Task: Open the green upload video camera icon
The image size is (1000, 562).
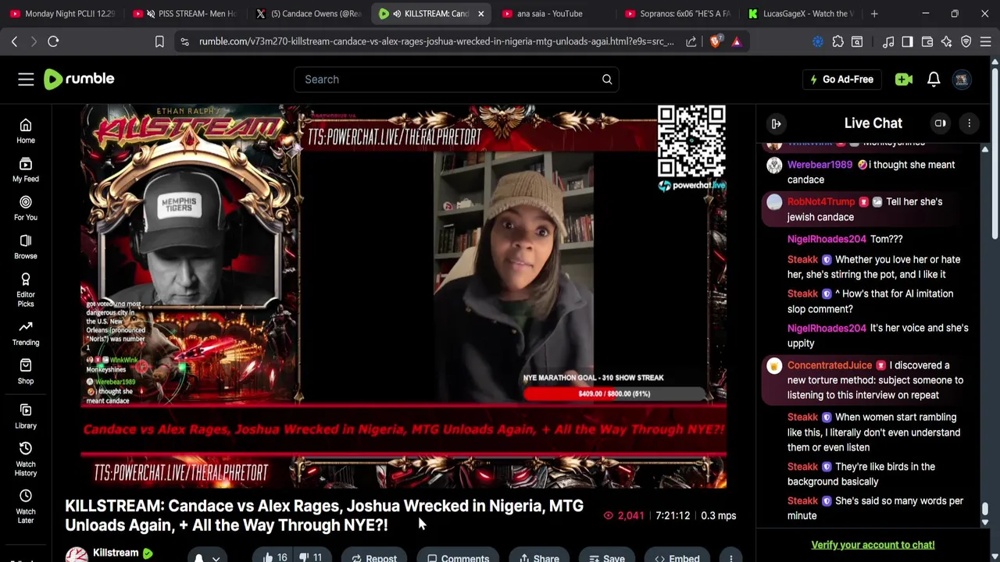Action: pos(904,79)
